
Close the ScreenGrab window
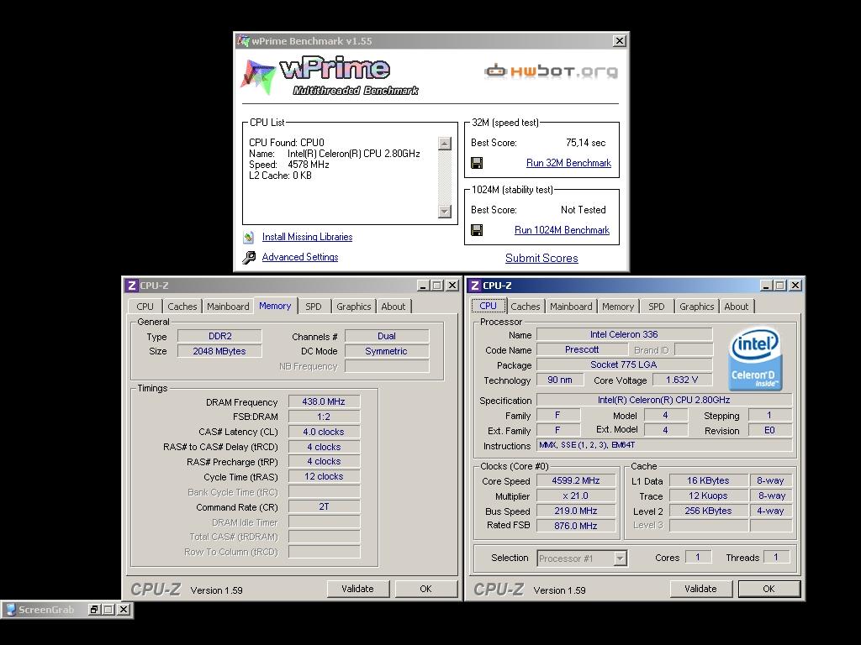coord(124,610)
